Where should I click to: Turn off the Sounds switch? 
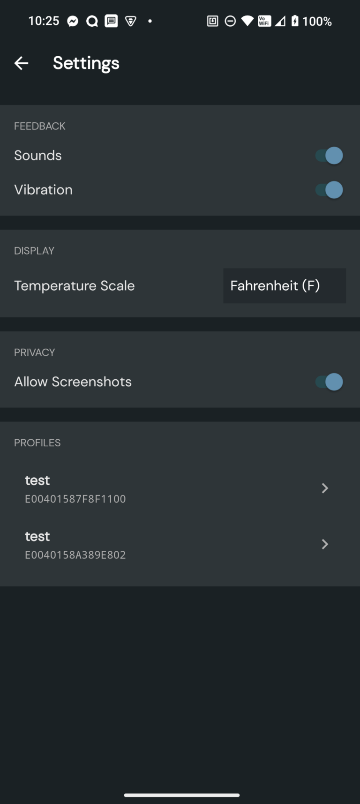329,156
